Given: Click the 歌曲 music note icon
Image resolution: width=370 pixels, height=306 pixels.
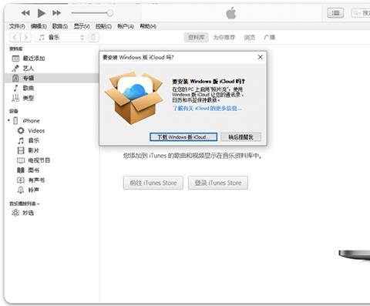Looking at the screenshot, I should [15, 88].
